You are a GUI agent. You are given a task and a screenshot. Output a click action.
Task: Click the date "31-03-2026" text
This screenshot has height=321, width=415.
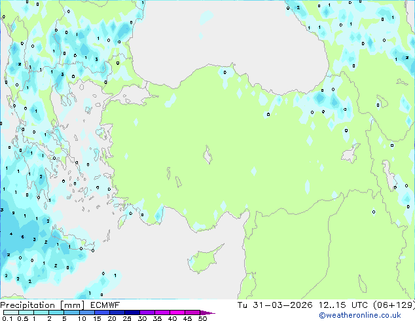(282, 305)
